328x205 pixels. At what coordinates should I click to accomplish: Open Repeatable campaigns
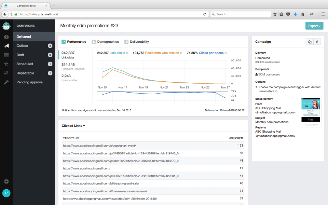coord(34,73)
